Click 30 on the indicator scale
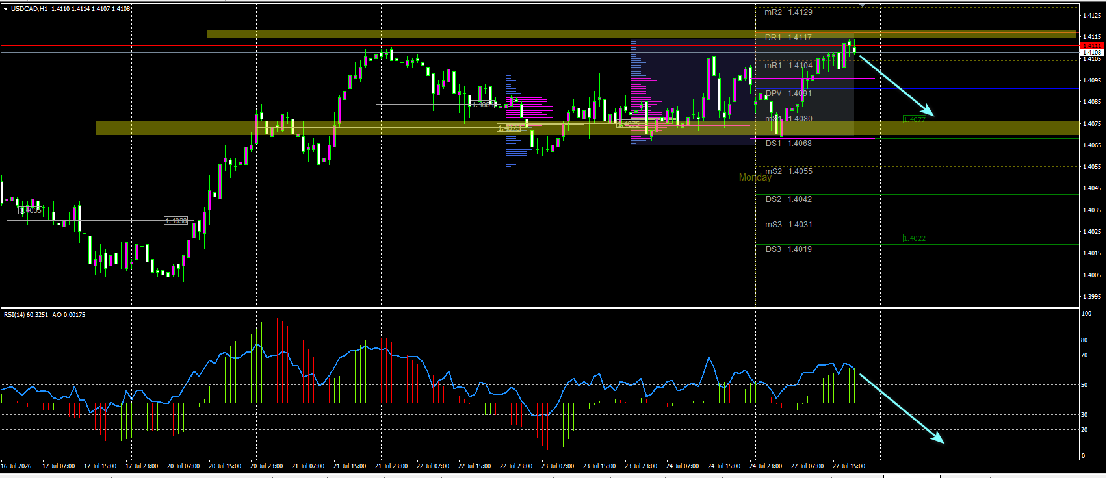The image size is (1107, 478). (x=1084, y=414)
